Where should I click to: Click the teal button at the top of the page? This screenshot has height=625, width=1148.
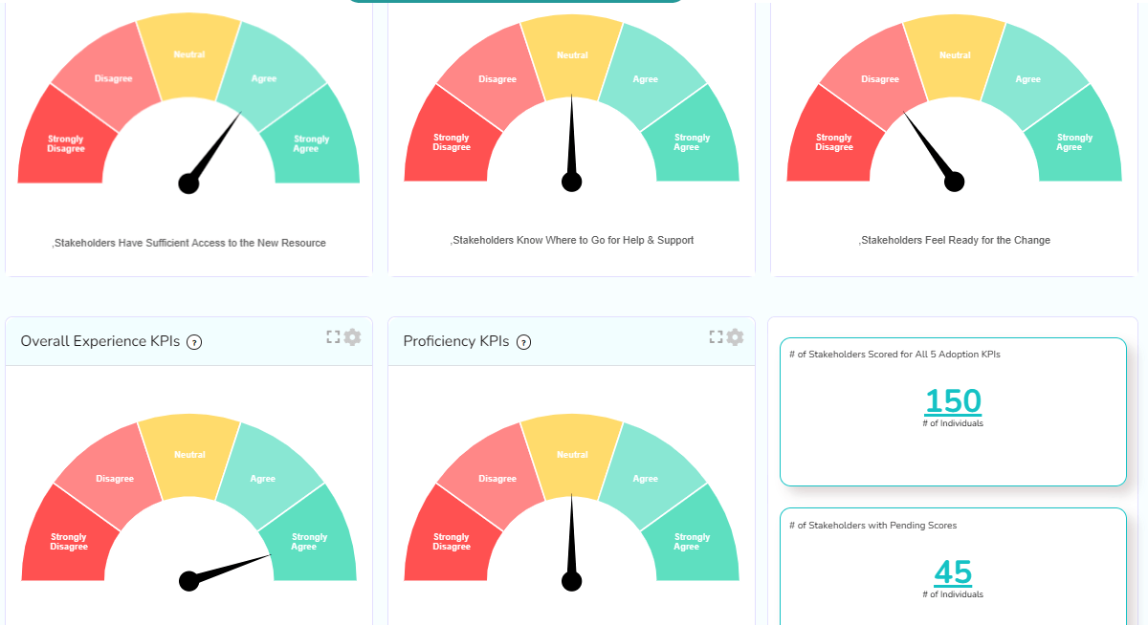(517, 2)
